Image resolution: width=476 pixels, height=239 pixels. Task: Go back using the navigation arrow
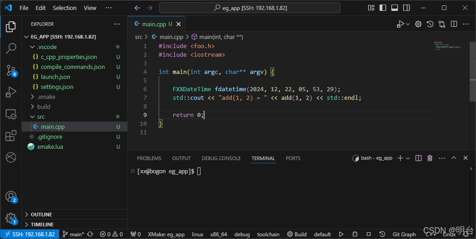pos(137,8)
